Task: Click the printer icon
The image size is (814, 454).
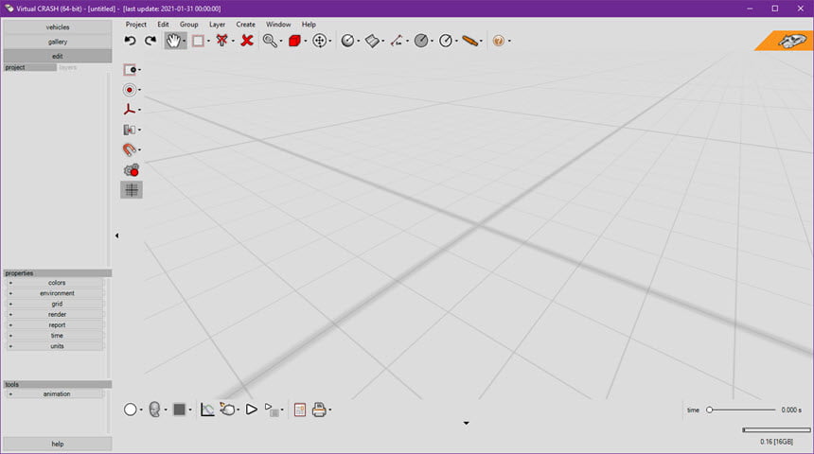Action: [x=319, y=410]
